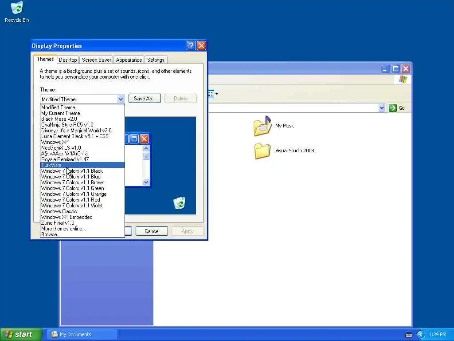Select Royale Remixed v1.47 theme

(x=82, y=159)
